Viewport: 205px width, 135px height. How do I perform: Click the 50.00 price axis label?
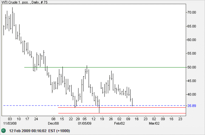(192, 67)
